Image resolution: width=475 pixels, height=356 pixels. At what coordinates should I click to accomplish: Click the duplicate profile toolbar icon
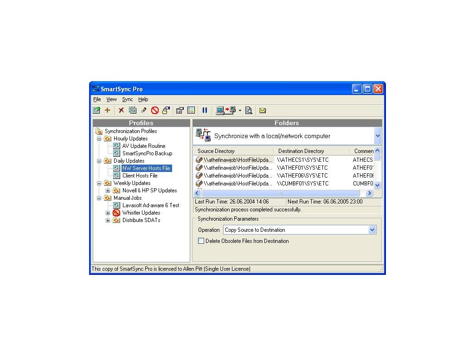pyautogui.click(x=132, y=110)
